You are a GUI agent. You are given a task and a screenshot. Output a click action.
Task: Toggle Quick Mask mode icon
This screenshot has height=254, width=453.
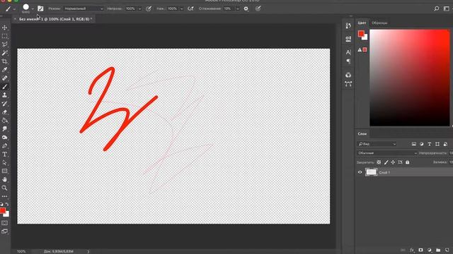tap(5, 223)
